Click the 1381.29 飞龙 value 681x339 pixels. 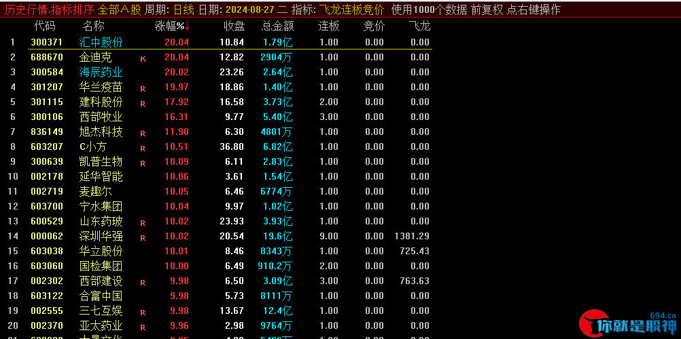(x=412, y=236)
